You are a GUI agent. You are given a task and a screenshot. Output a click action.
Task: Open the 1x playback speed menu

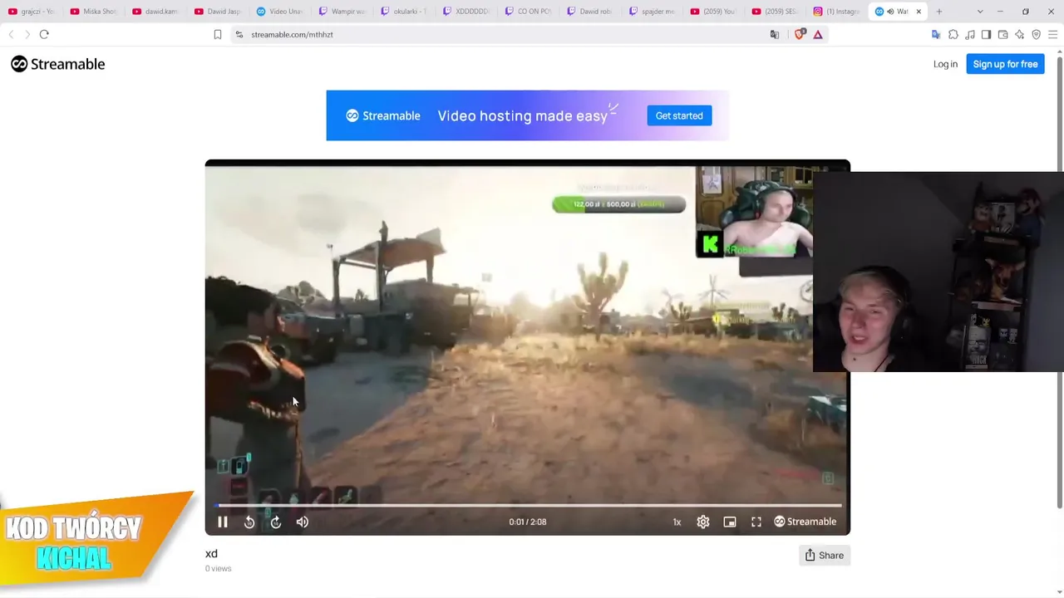coord(677,522)
